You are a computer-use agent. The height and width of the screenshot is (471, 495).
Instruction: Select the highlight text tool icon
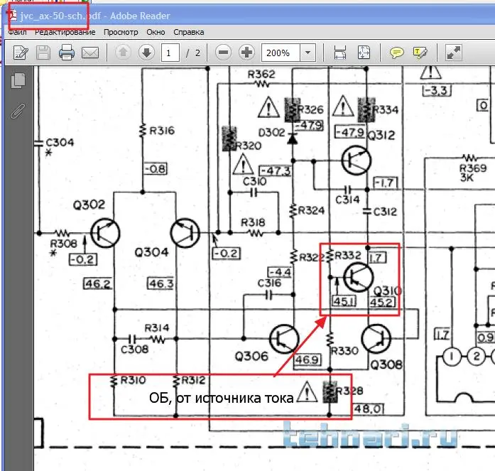(420, 53)
